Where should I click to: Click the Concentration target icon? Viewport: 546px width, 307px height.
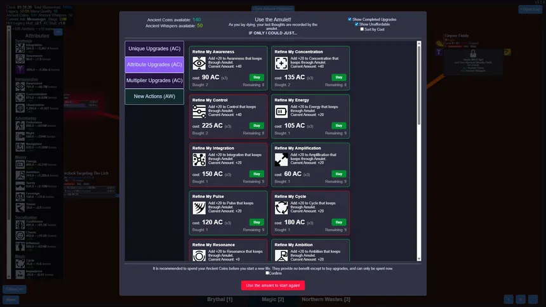tap(281, 63)
